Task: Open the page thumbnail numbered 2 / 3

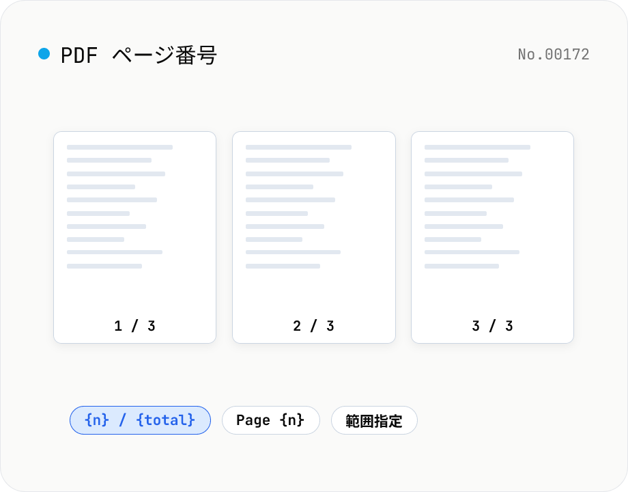Action: point(314,237)
